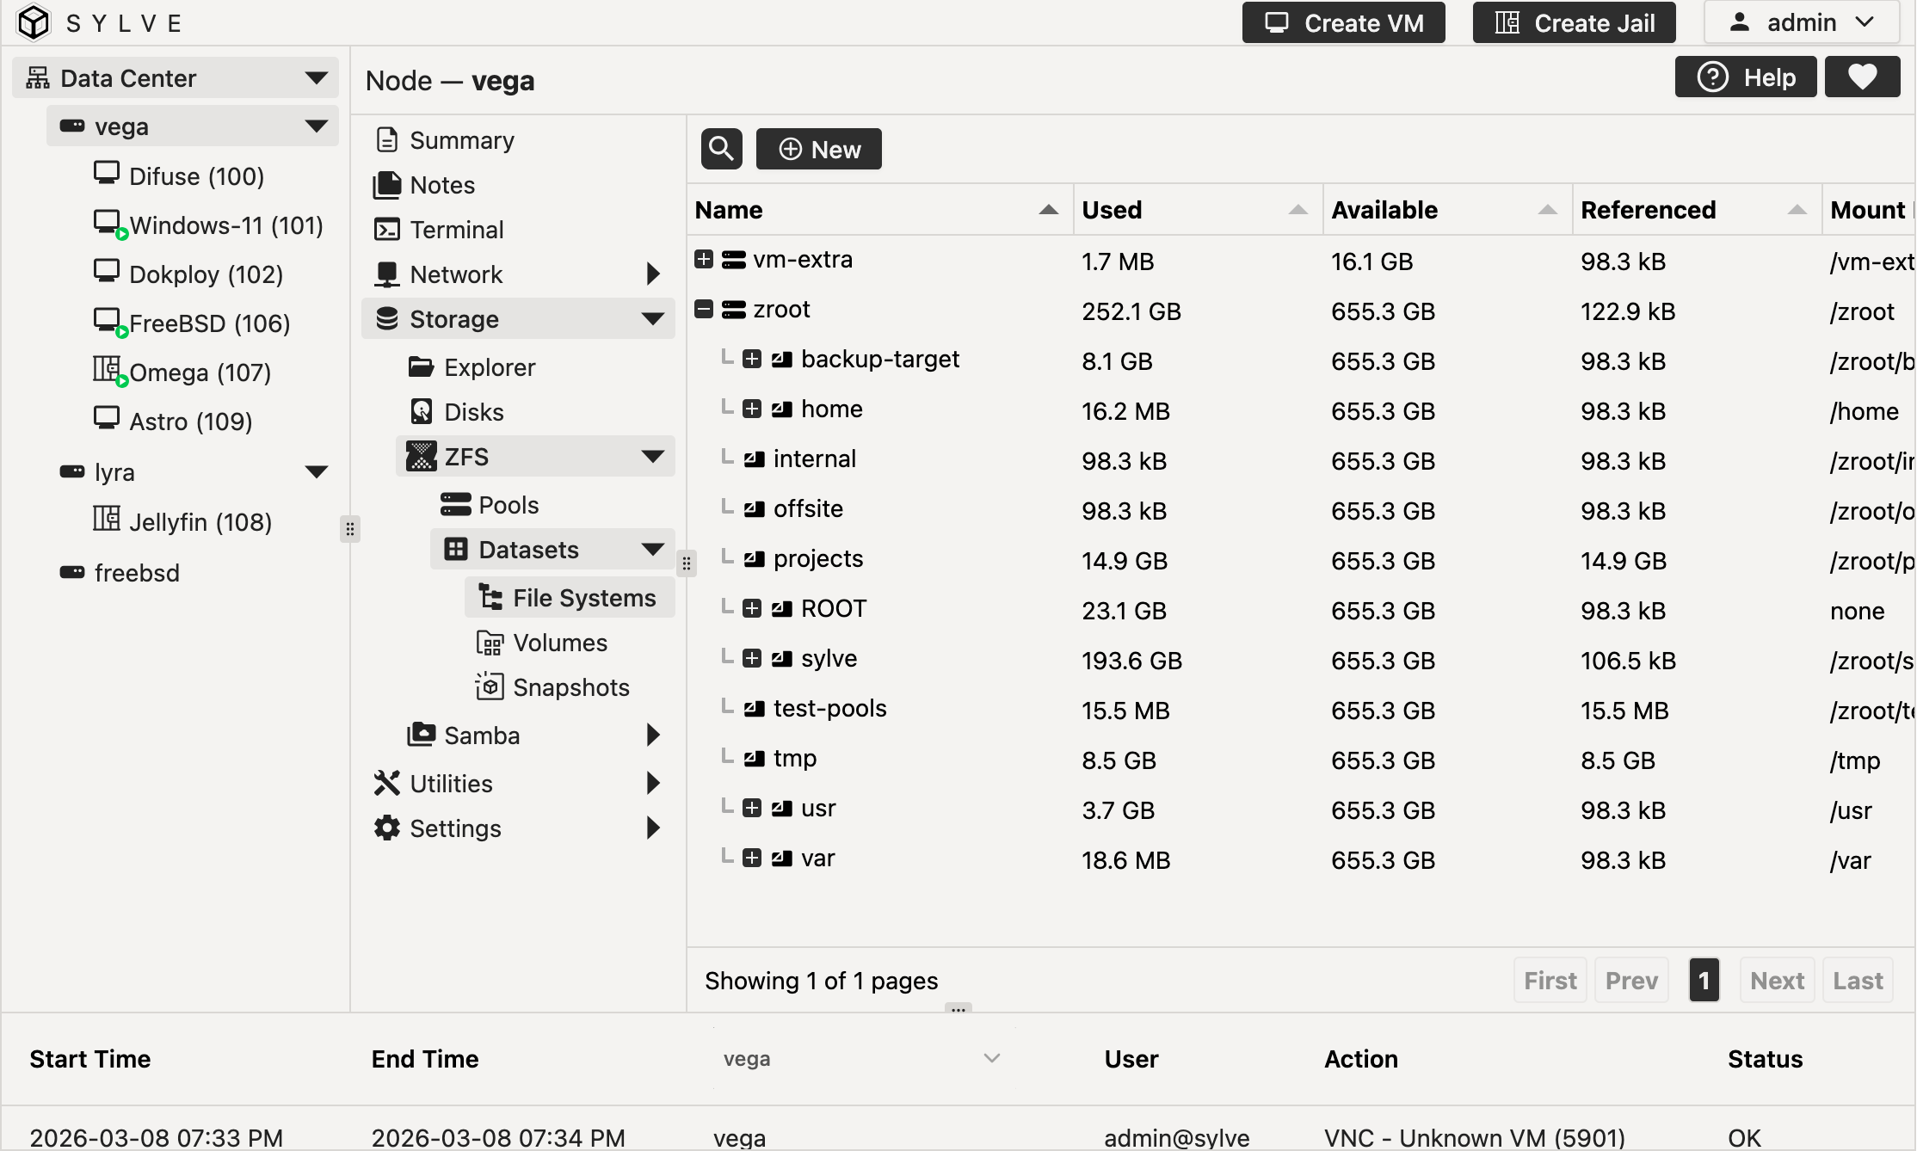Open Notes from the sidebar

click(x=442, y=185)
